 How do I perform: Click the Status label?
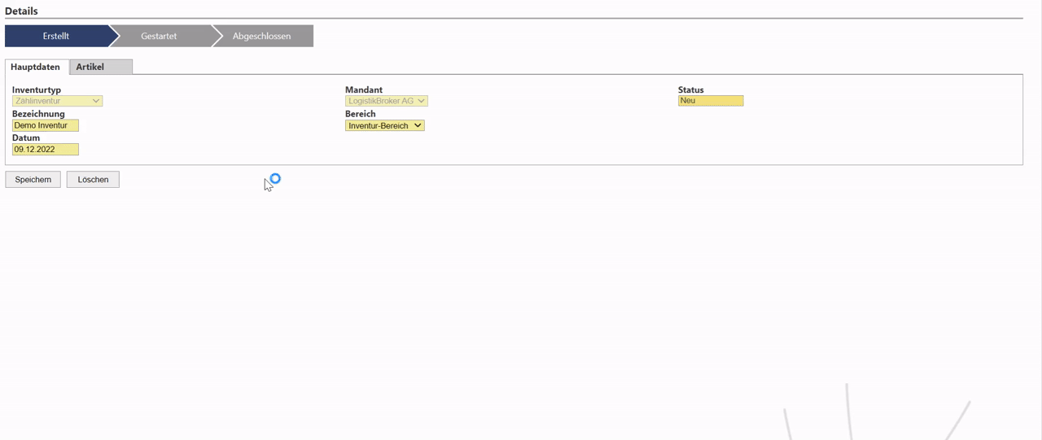coord(691,89)
